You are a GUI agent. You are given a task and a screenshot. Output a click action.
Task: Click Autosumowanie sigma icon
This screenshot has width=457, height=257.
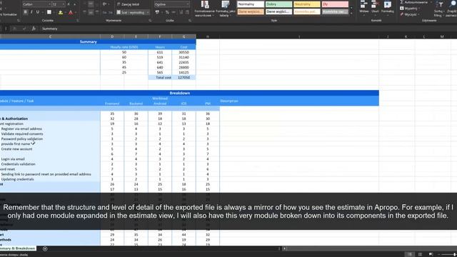coord(401,2)
